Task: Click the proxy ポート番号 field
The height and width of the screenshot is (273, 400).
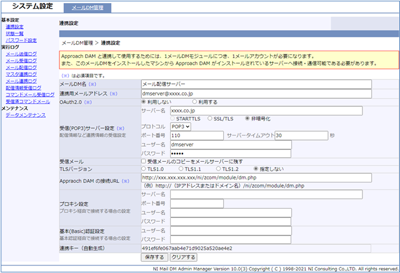Action: [x=197, y=204]
